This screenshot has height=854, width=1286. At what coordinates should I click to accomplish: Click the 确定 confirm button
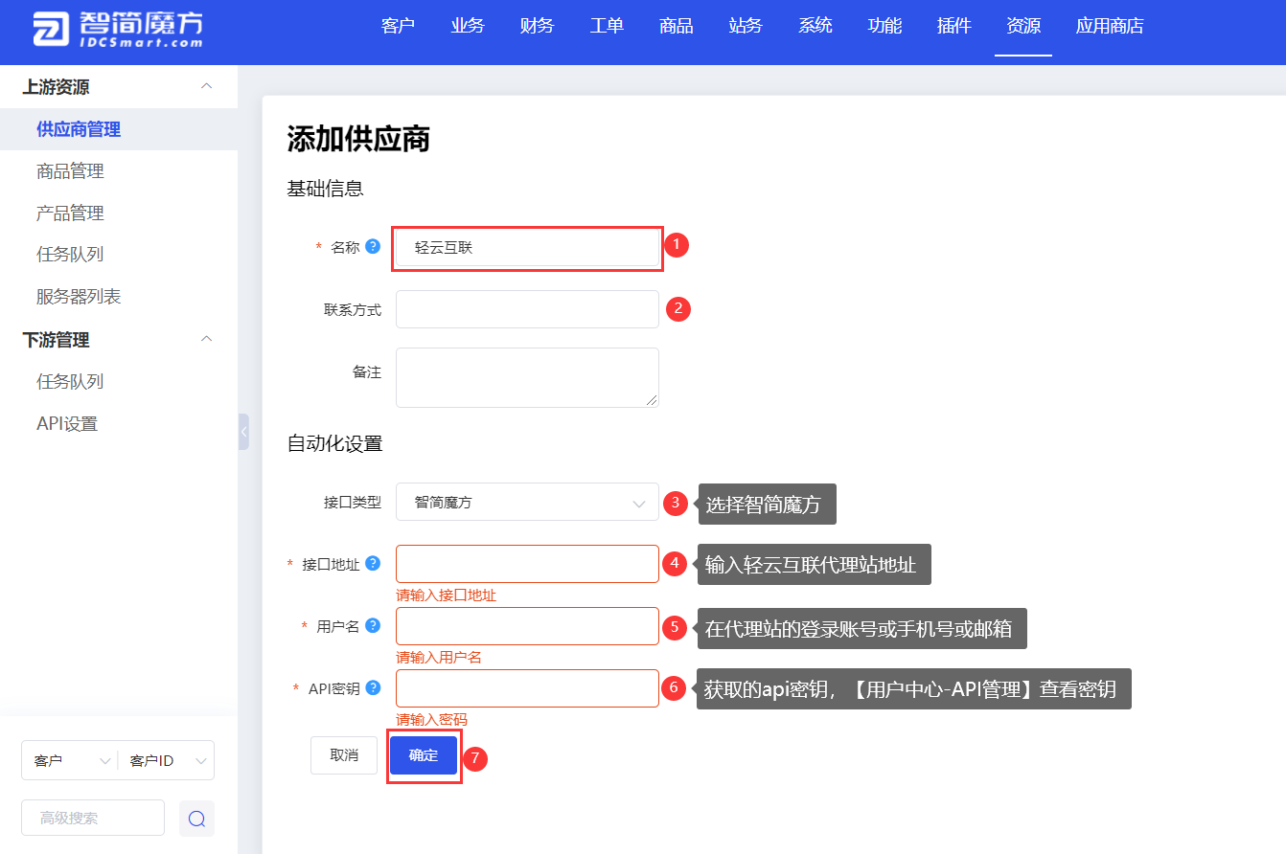(x=424, y=755)
